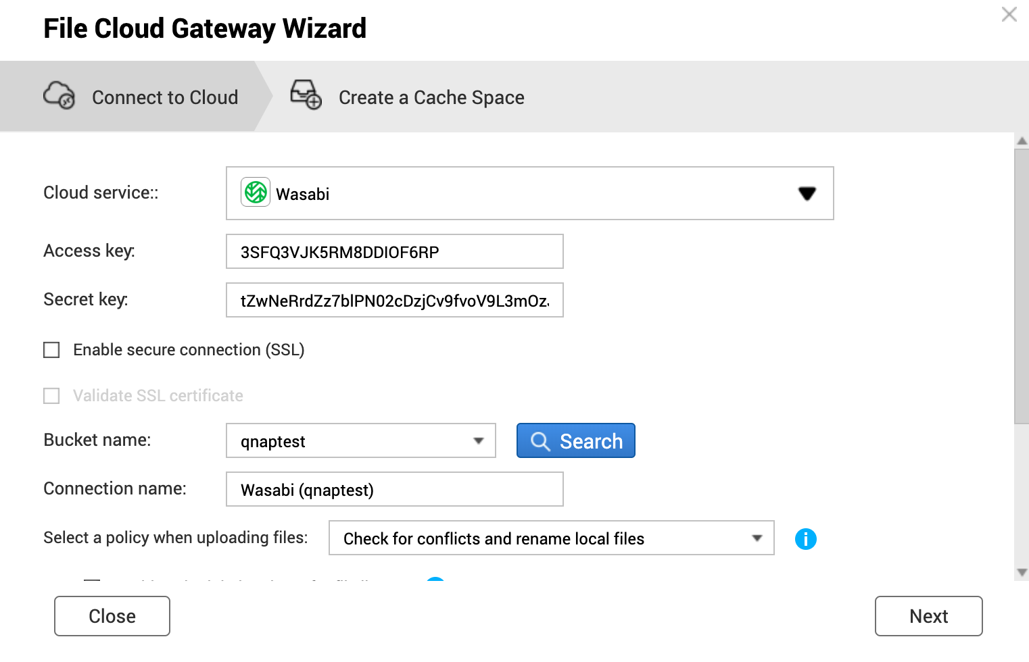Image resolution: width=1029 pixels, height=662 pixels.
Task: Click the 'Wasabi' service name text
Action: [302, 195]
